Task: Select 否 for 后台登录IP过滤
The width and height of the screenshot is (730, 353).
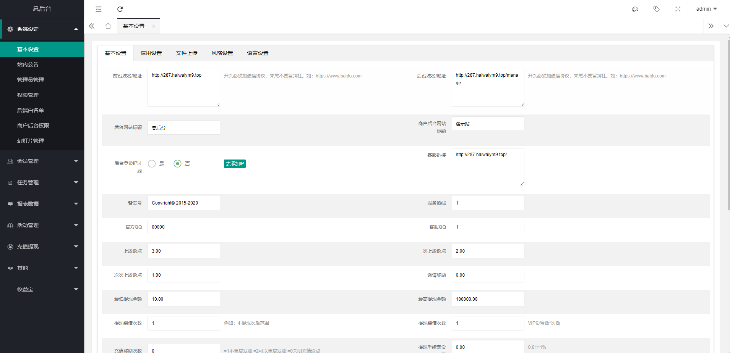Action: coord(177,164)
